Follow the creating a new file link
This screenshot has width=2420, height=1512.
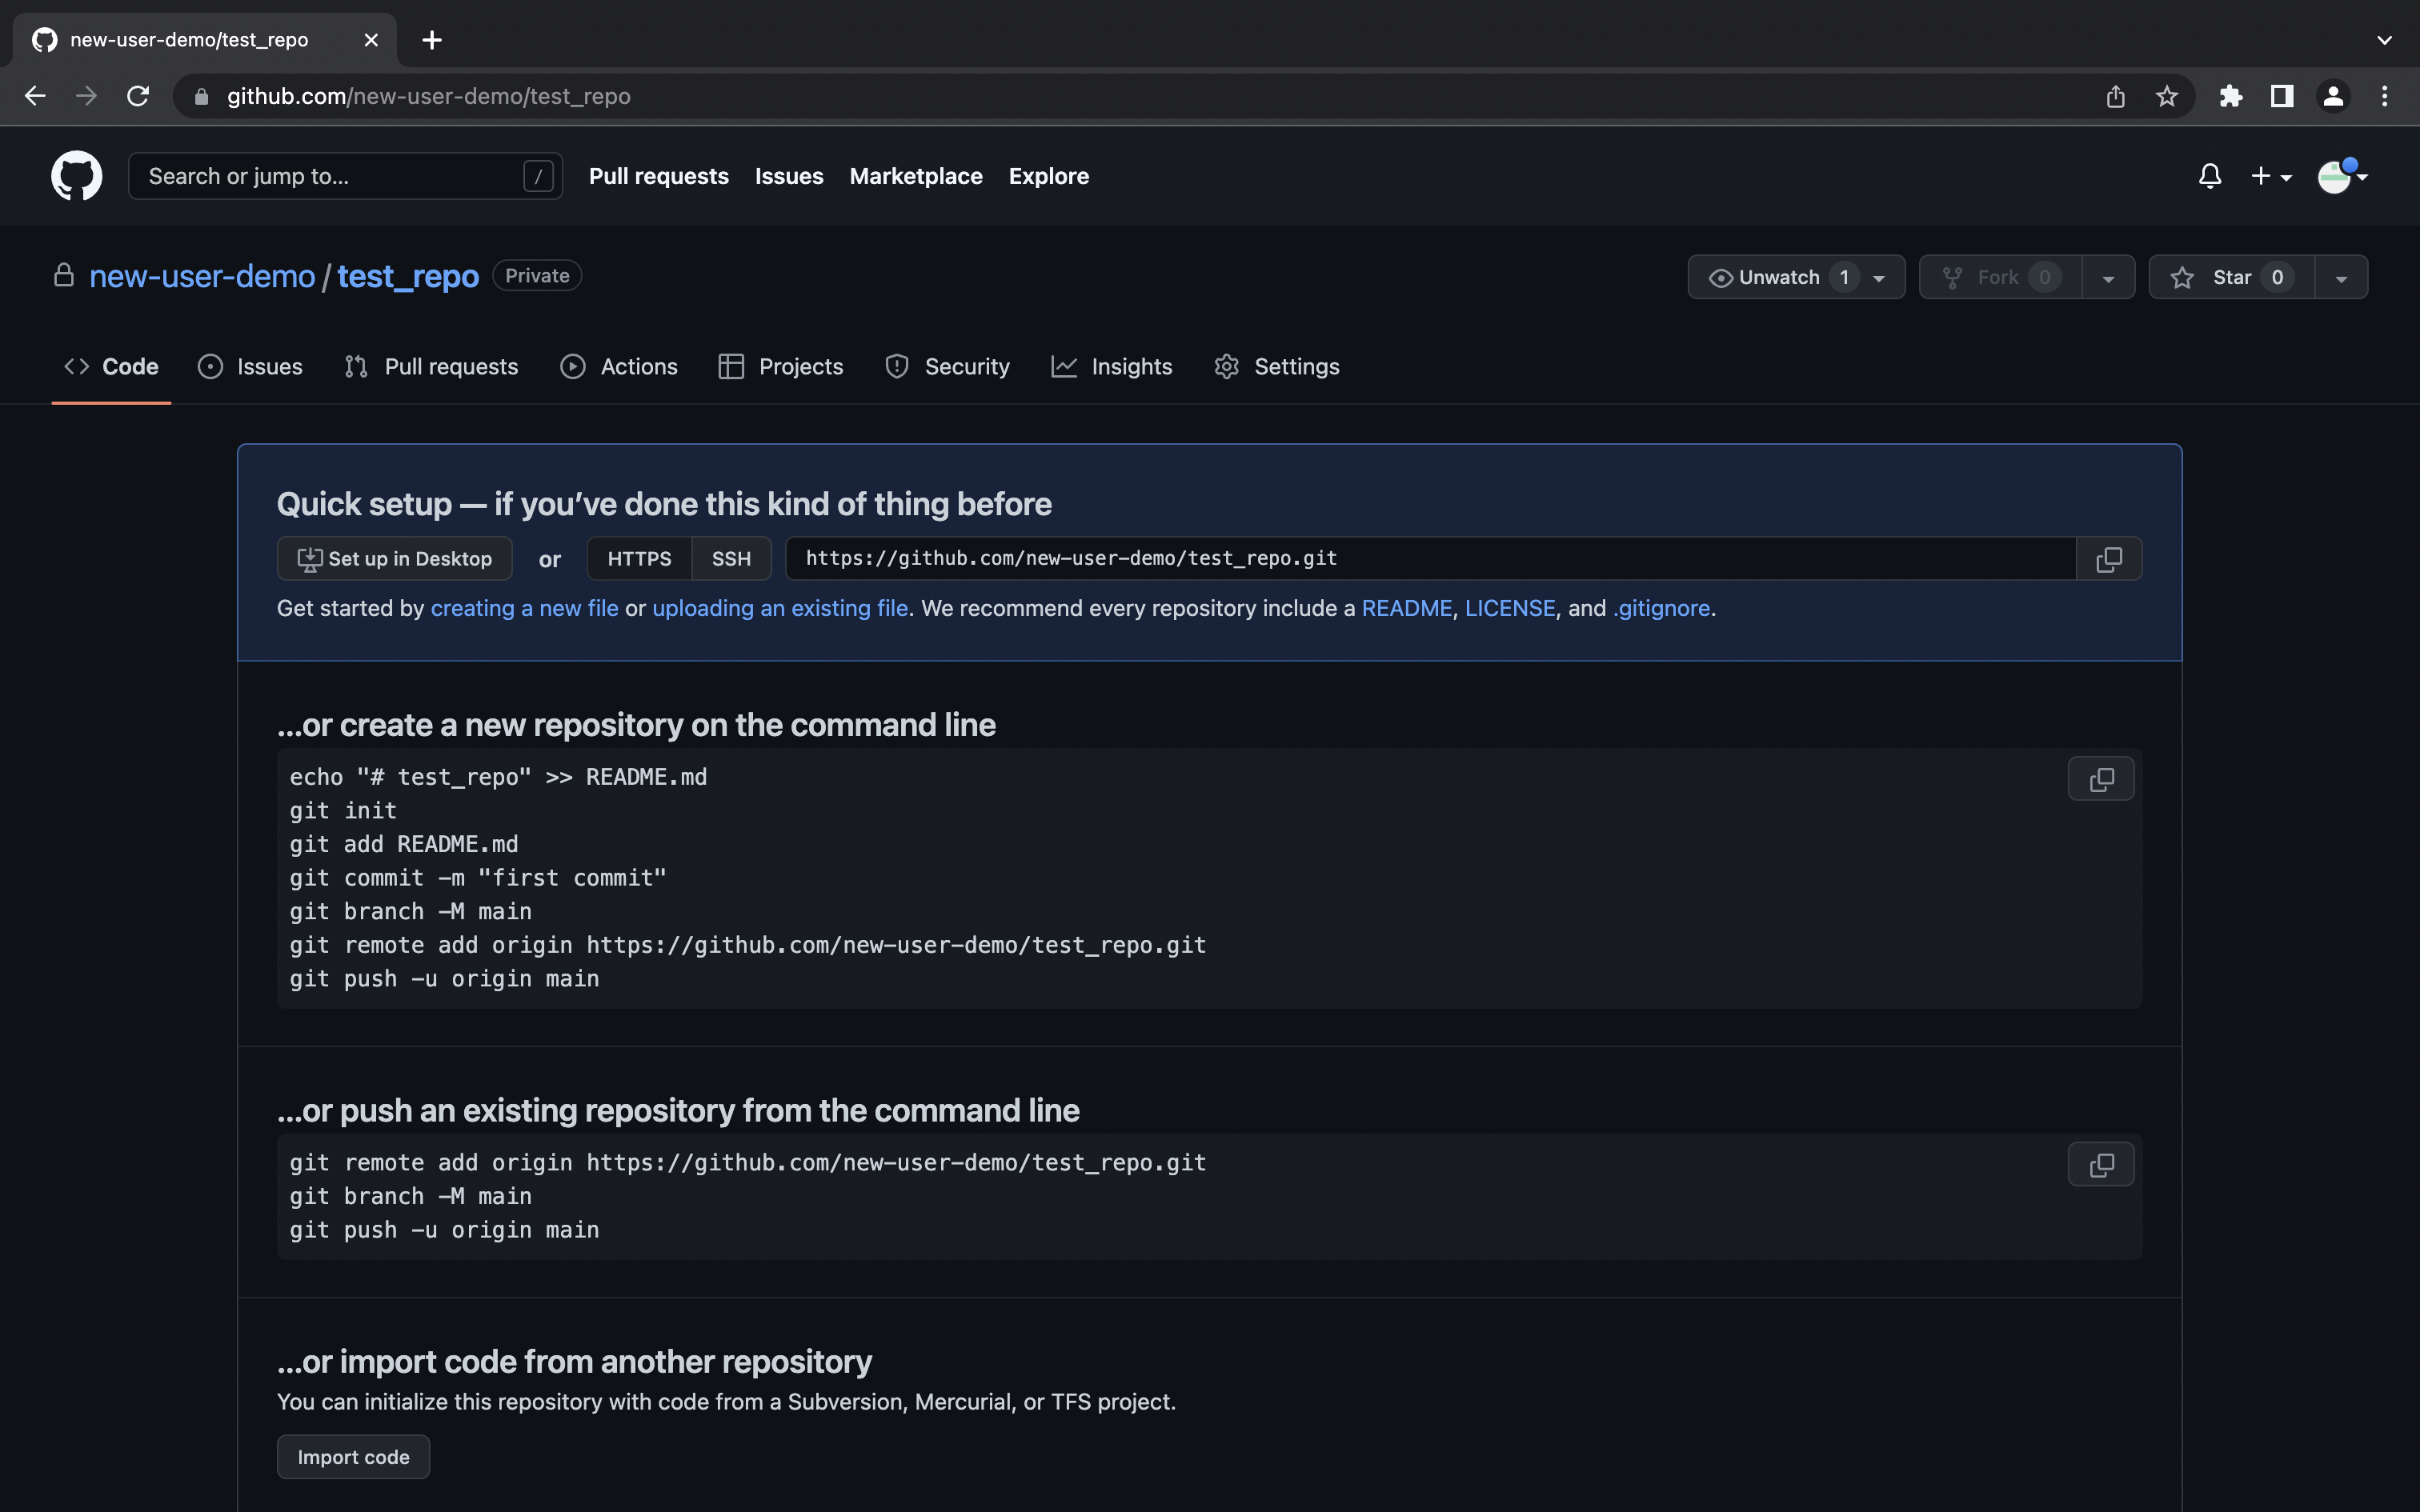tap(524, 608)
